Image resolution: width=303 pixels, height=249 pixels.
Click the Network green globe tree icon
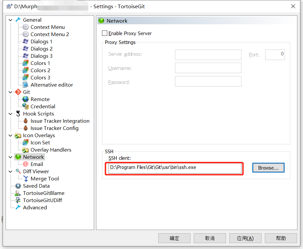point(18,157)
